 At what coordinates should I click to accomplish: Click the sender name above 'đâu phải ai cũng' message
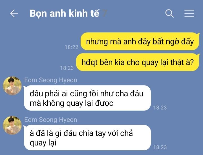click(x=51, y=80)
